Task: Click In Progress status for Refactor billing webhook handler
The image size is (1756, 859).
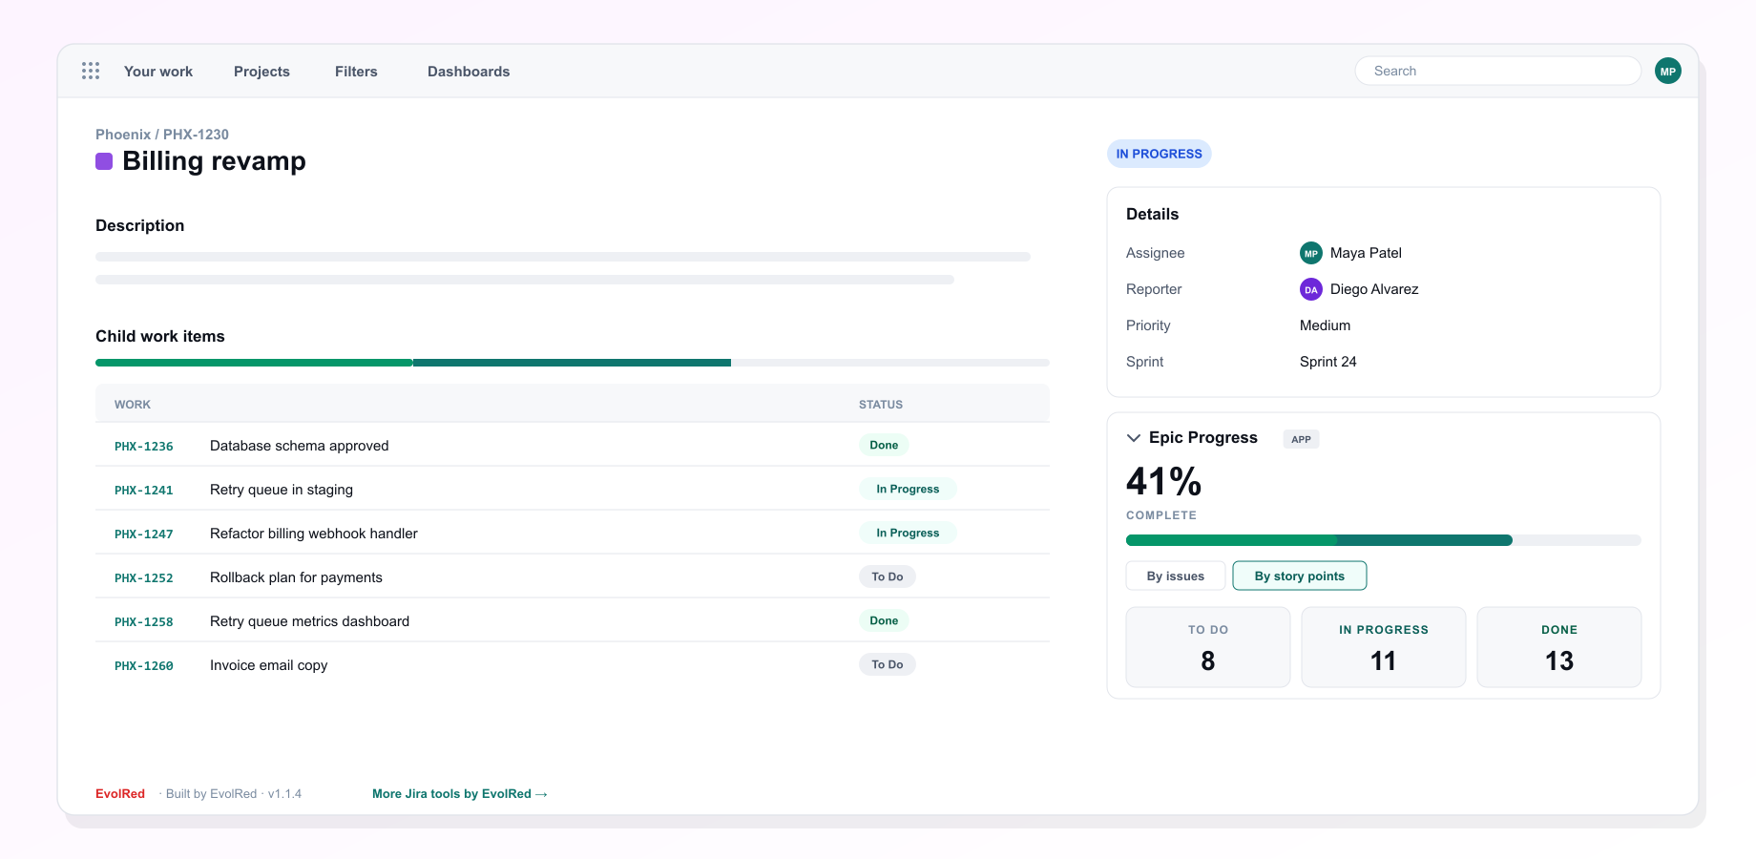Action: pos(908,533)
